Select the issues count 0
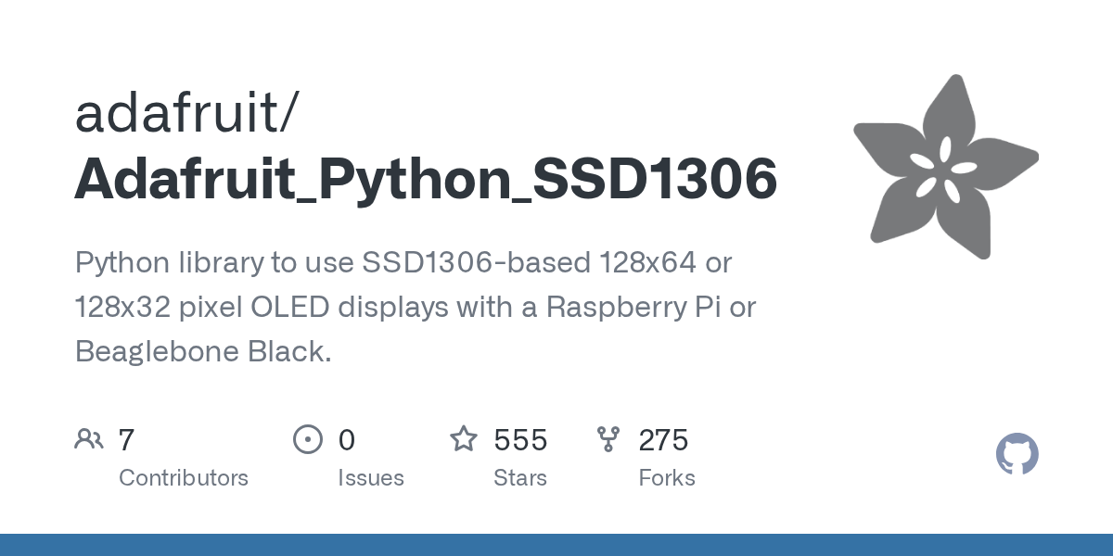1113x556 pixels. [x=346, y=440]
